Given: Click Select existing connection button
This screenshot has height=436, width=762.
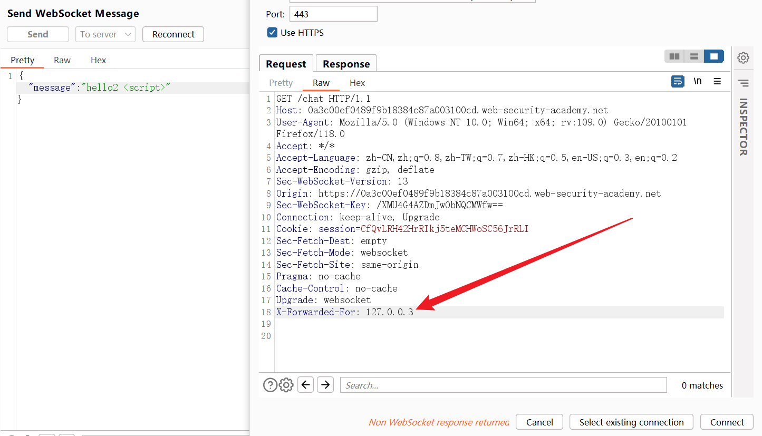Looking at the screenshot, I should pos(631,422).
